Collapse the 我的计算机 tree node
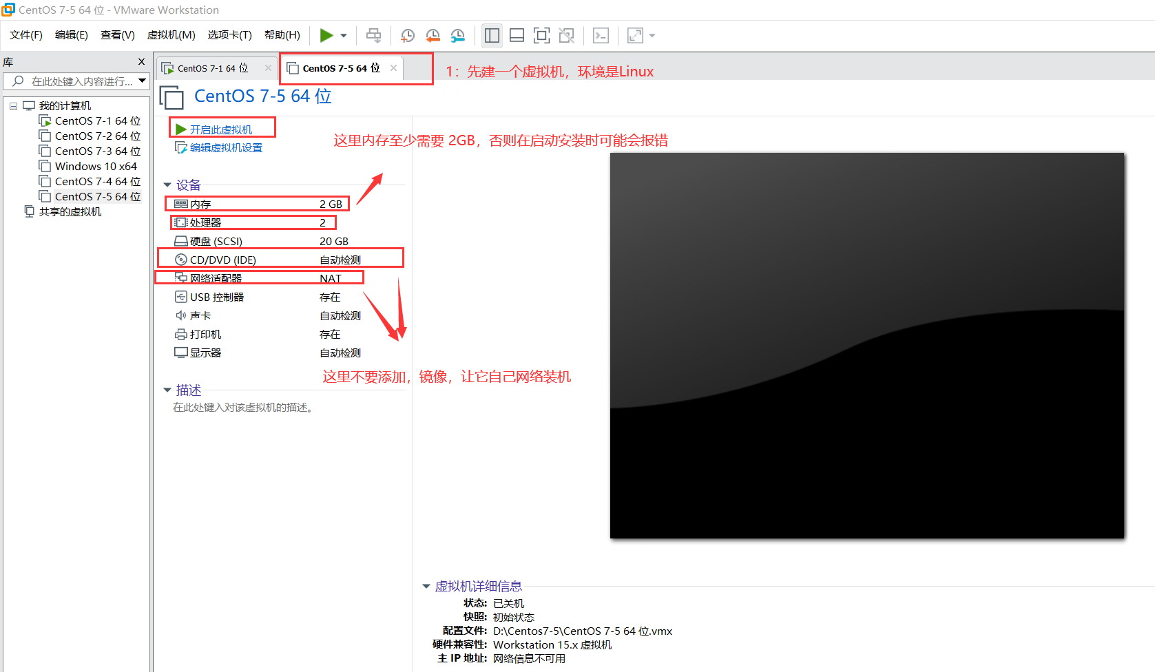This screenshot has width=1155, height=672. coord(13,106)
